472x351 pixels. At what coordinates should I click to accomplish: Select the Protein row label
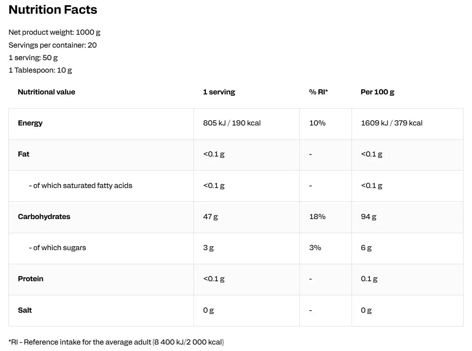(31, 279)
